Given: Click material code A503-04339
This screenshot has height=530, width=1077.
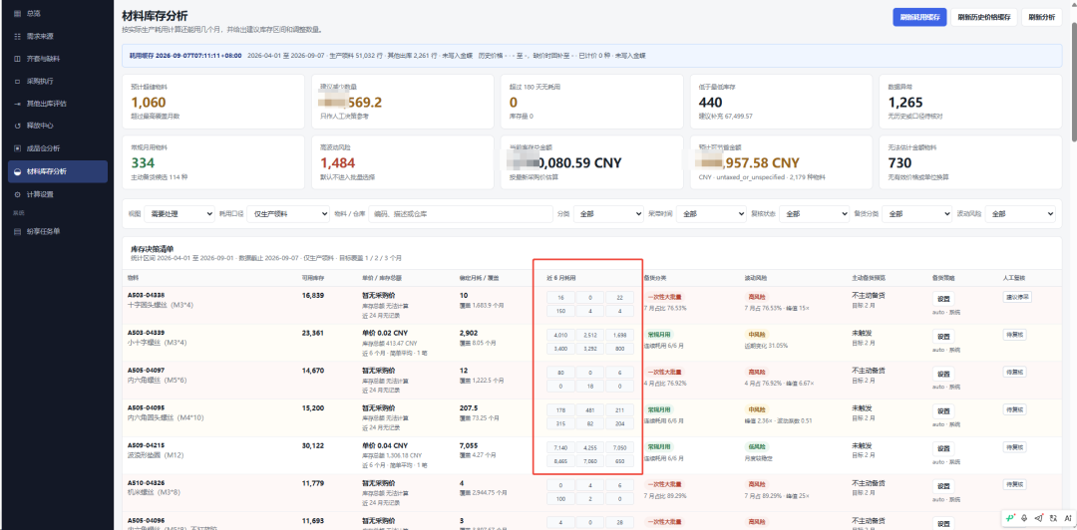Looking at the screenshot, I should point(146,333).
